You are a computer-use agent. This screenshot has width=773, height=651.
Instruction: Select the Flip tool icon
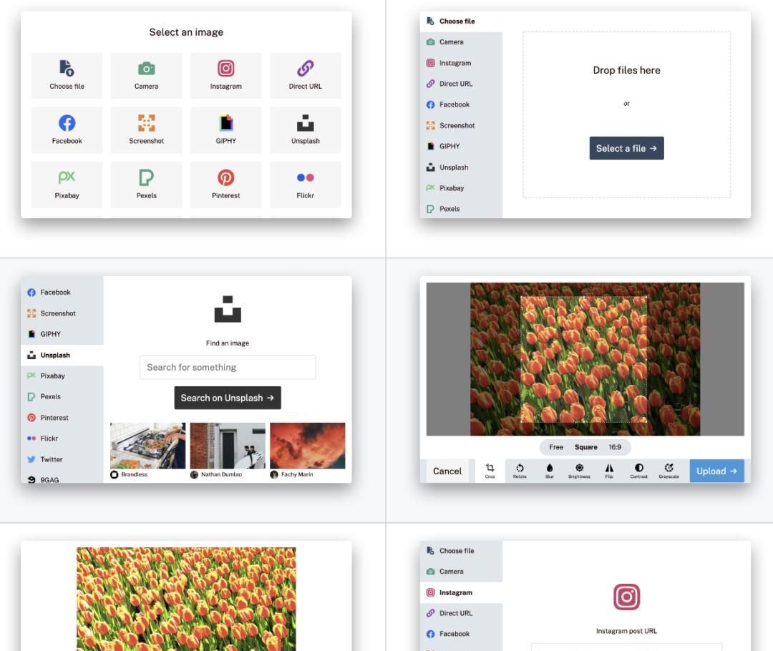click(x=609, y=470)
